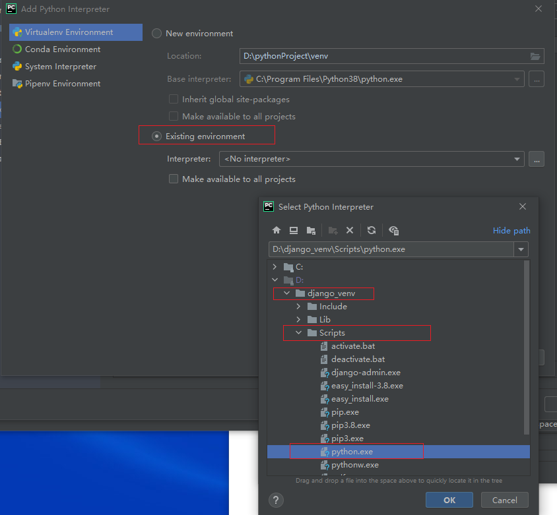
Task: Select the Desktop directory icon
Action: [x=293, y=230]
